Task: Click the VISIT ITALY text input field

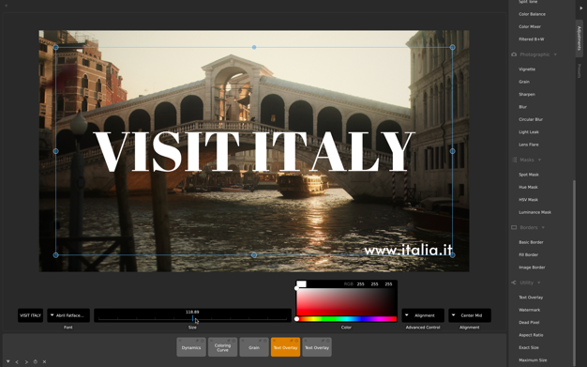Action: tap(30, 315)
